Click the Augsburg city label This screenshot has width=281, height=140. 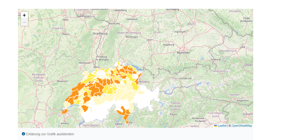pyautogui.click(x=168, y=45)
